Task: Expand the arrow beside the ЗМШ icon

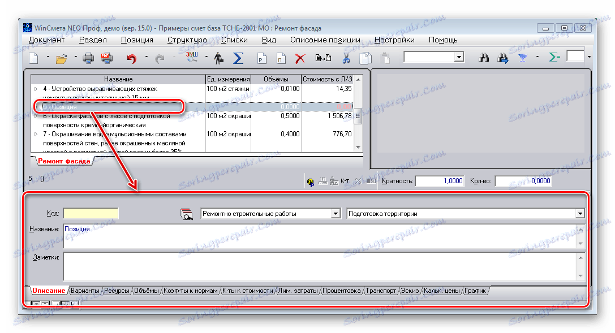Action: (207, 57)
